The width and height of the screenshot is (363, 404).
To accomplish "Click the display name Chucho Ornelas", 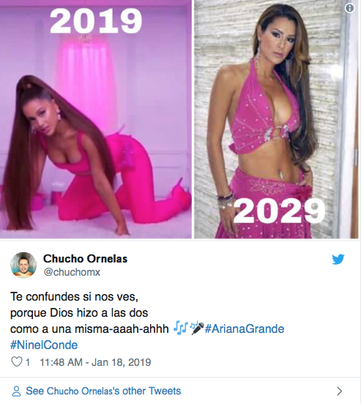I will click(85, 259).
